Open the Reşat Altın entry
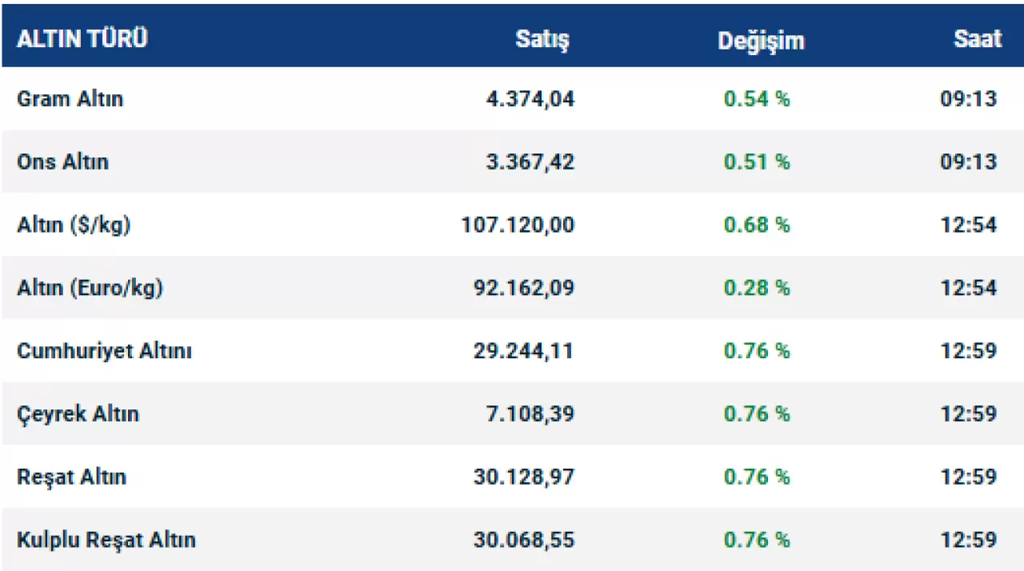The width and height of the screenshot is (1024, 571). click(71, 477)
